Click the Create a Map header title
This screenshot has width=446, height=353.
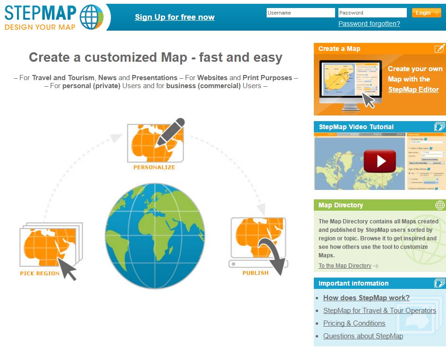click(339, 49)
